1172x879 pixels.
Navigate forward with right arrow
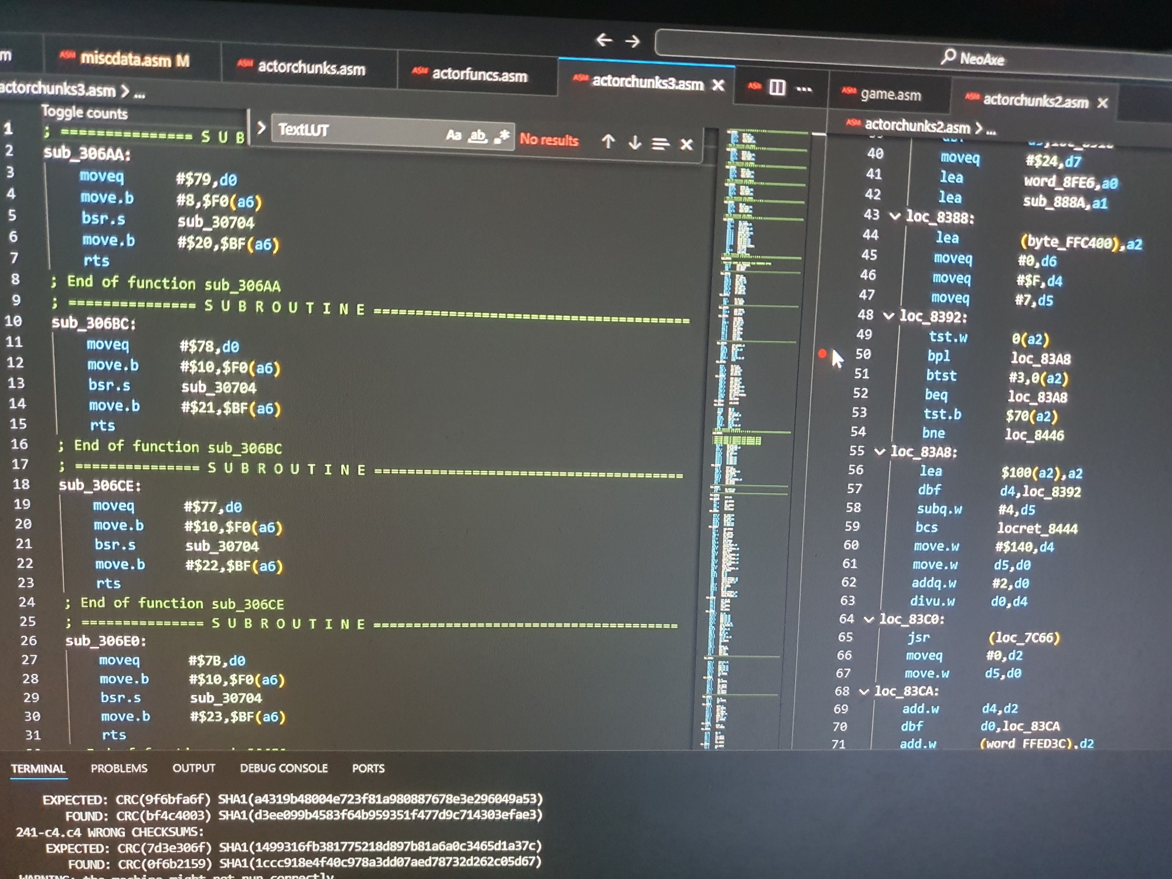[x=632, y=41]
